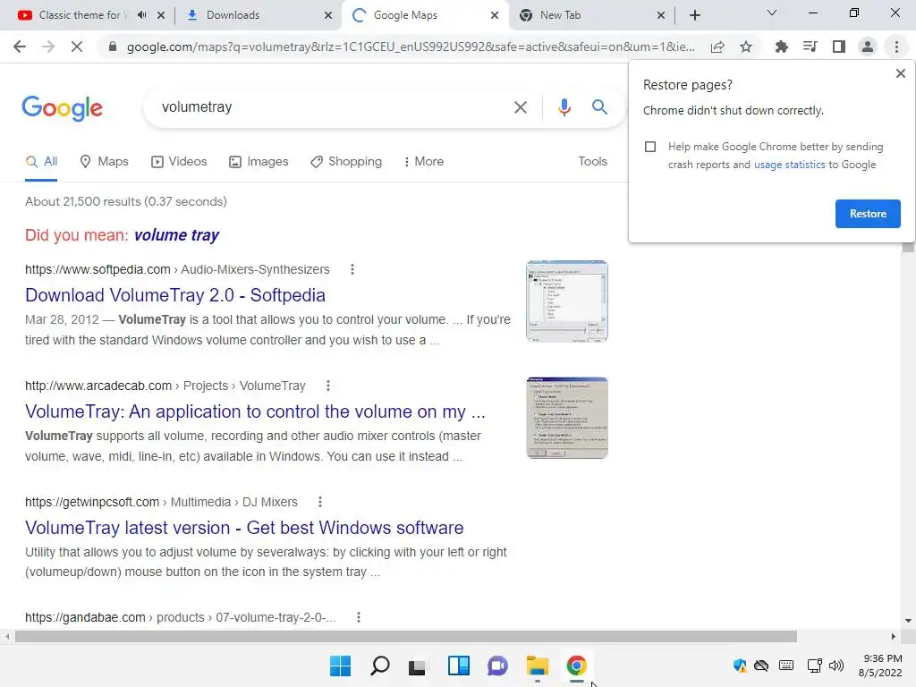Toggle the Chrome side panel
The width and height of the screenshot is (916, 687).
point(839,47)
